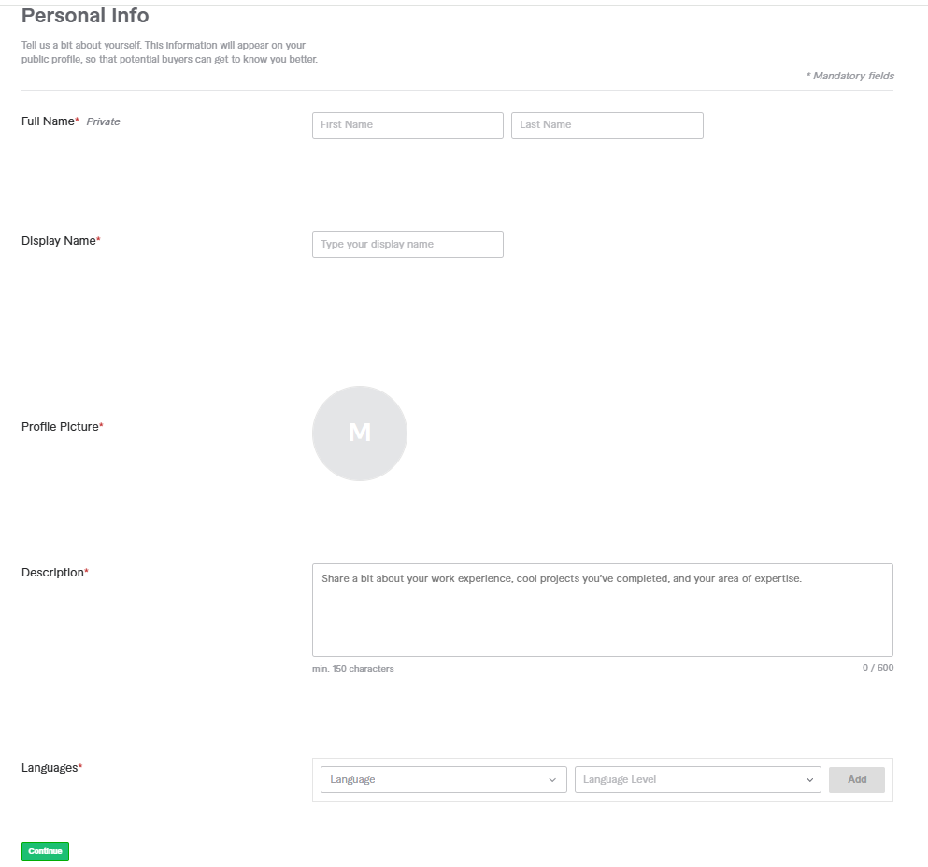Click the Personal Info heading
The height and width of the screenshot is (867, 928).
(85, 16)
